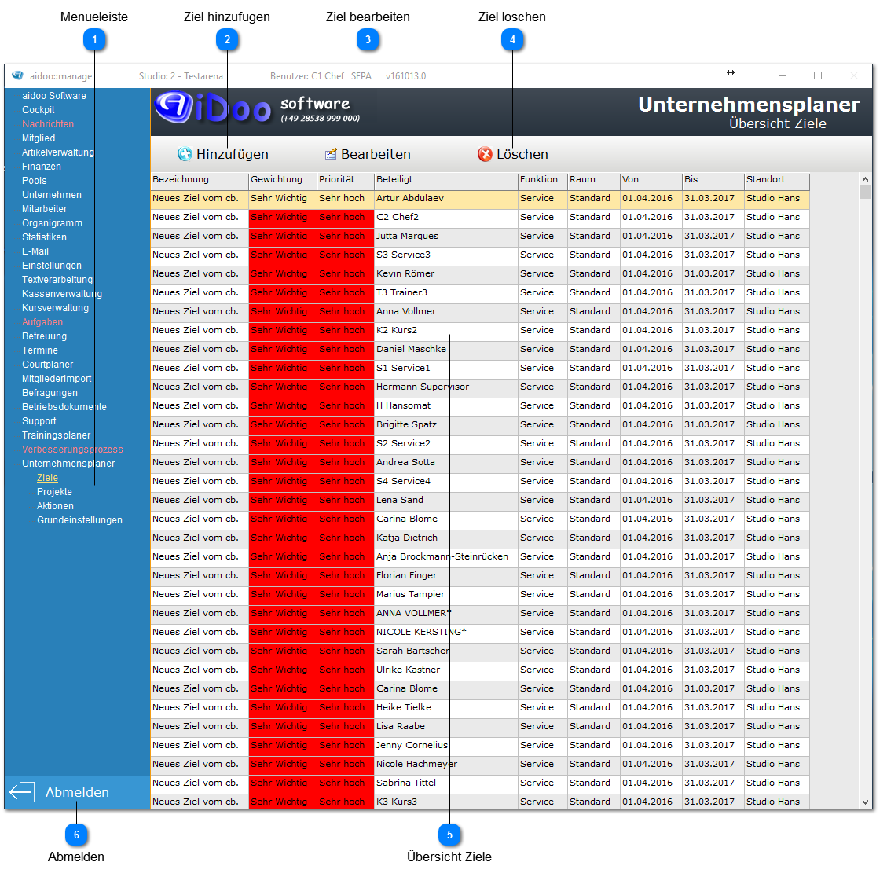Click the Andrea Sotta cell
The height and width of the screenshot is (877, 880).
446,463
